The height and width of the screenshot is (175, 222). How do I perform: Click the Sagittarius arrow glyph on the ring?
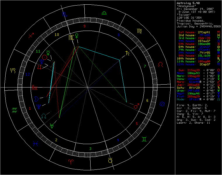click(31, 35)
